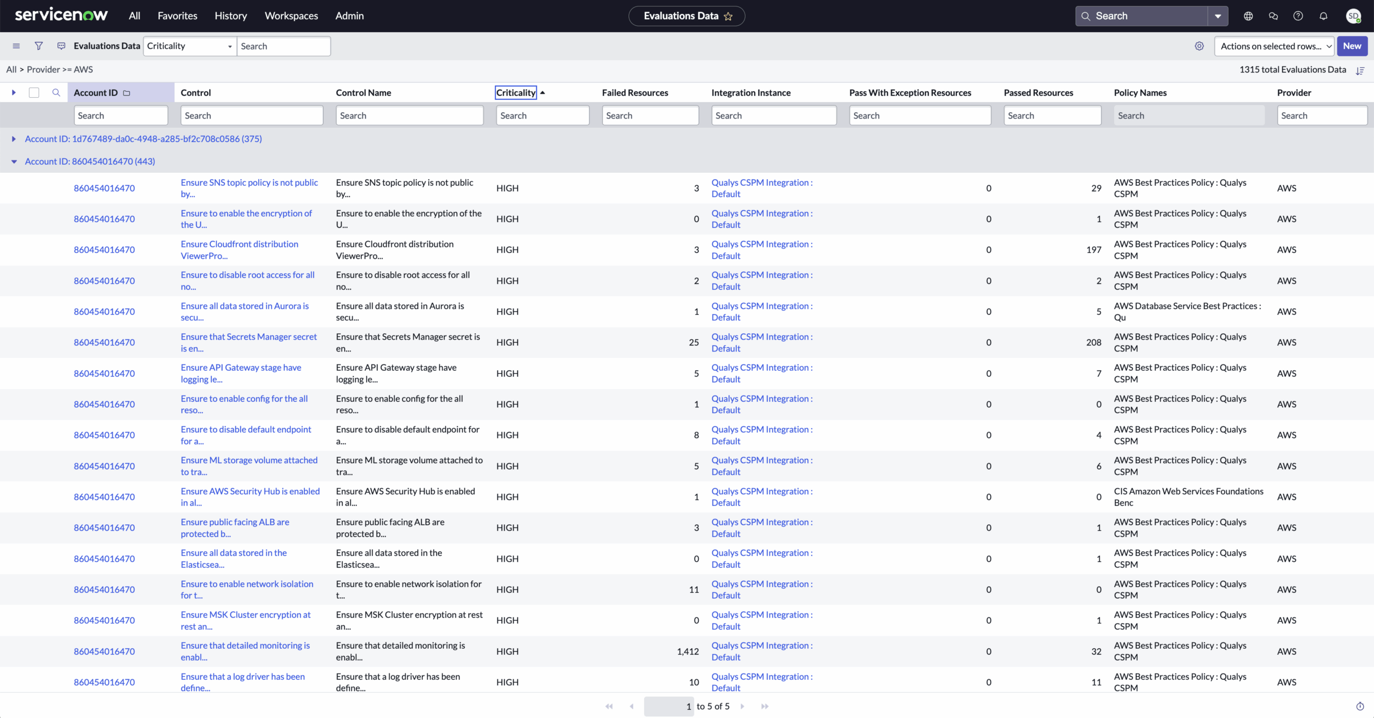Image resolution: width=1374 pixels, height=718 pixels.
Task: Sort by Control Name column header
Action: (363, 92)
